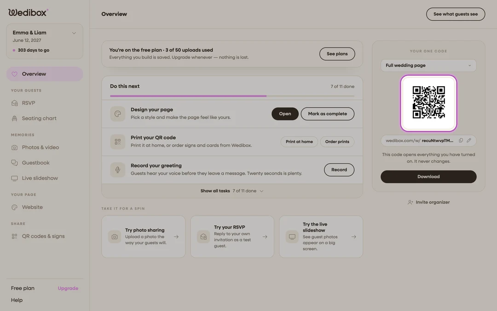Screen dimensions: 497x311
Task: Edit the wedding URL with pencil icon
Action: (x=469, y=141)
